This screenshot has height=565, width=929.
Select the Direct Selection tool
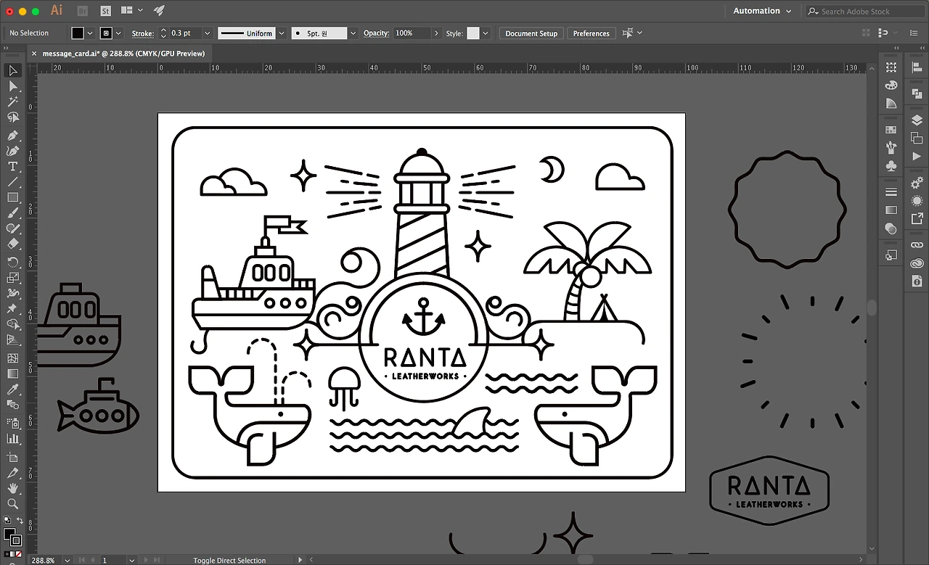[x=12, y=86]
